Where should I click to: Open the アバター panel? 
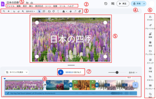pyautogui.click(x=150, y=18)
